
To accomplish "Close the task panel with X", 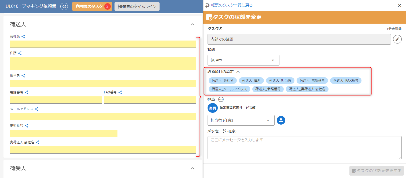I will (400, 5).
